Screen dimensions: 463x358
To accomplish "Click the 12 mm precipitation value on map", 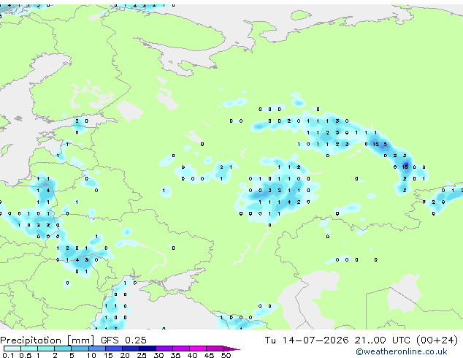I will [375, 144].
